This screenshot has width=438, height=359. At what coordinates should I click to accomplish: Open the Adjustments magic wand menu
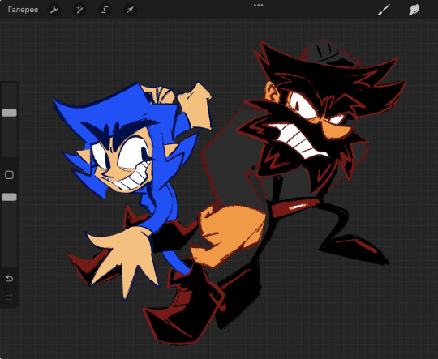(79, 10)
